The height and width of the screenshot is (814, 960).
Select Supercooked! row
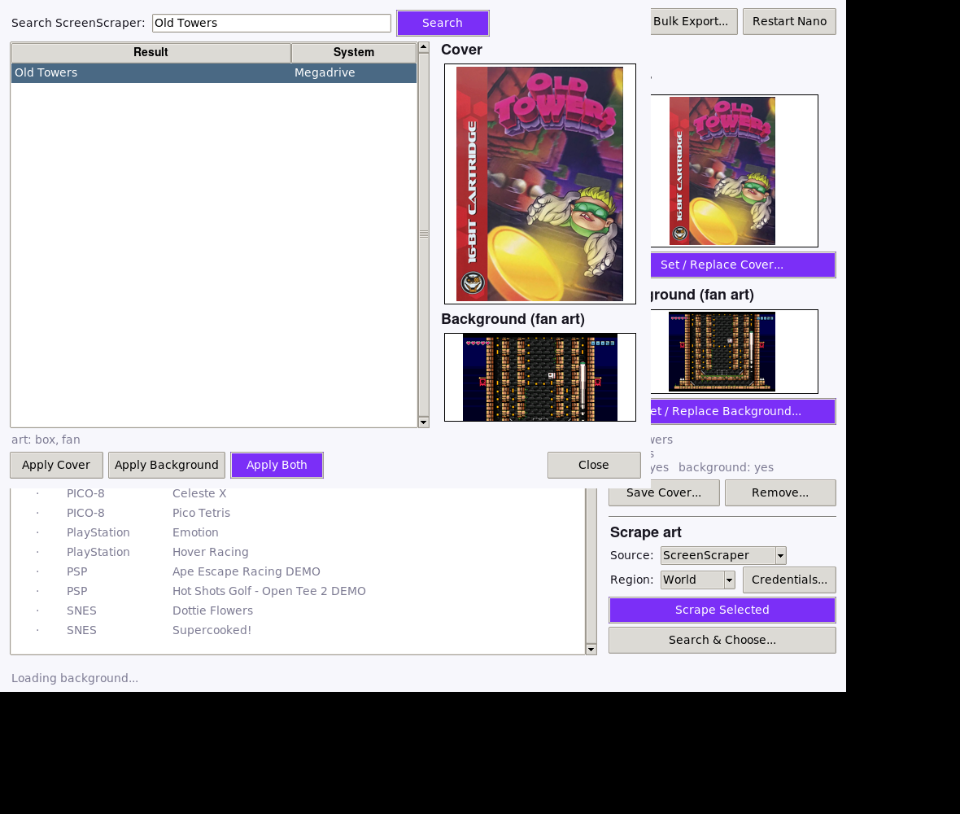[298, 631]
